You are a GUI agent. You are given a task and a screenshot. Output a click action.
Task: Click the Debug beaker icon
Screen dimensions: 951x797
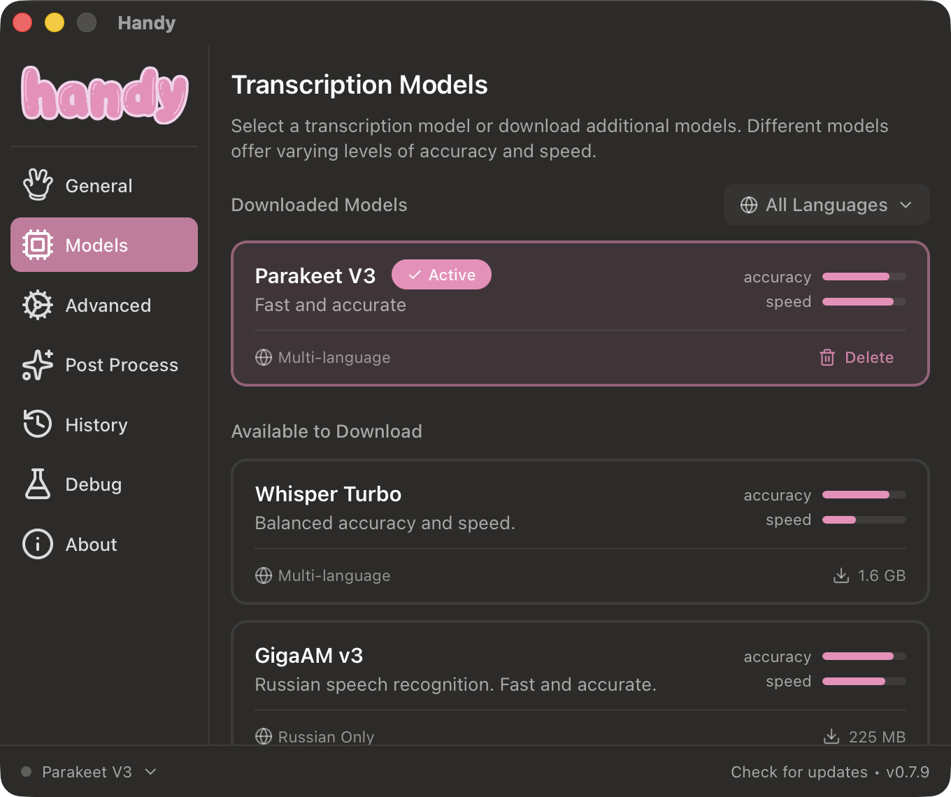[x=38, y=484]
